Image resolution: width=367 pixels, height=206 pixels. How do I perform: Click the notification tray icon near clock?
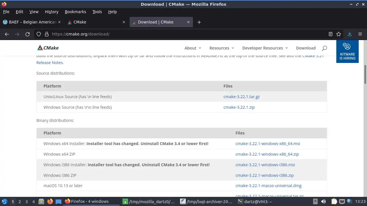(x=349, y=201)
